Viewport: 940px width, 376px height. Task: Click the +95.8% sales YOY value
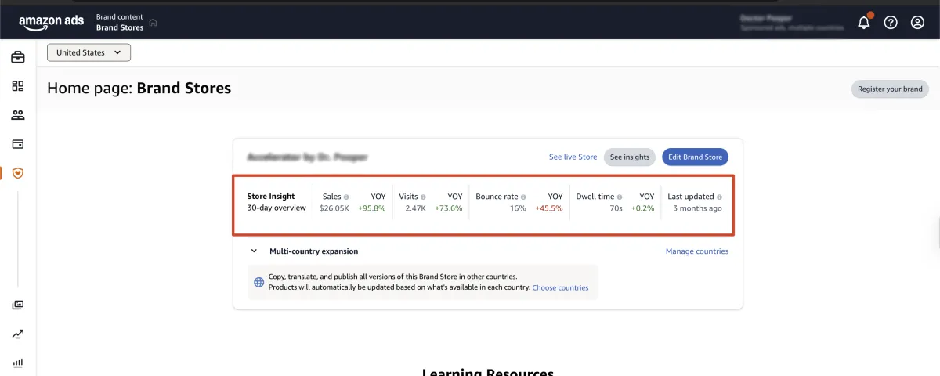(372, 208)
